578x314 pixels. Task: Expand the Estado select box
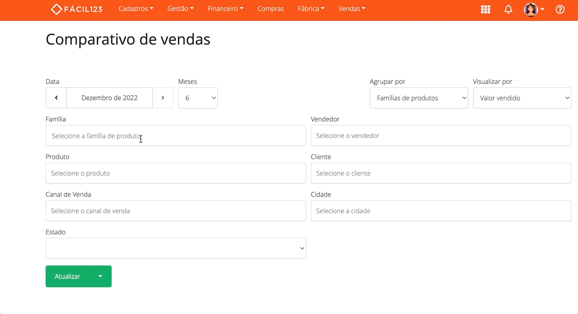(x=175, y=249)
